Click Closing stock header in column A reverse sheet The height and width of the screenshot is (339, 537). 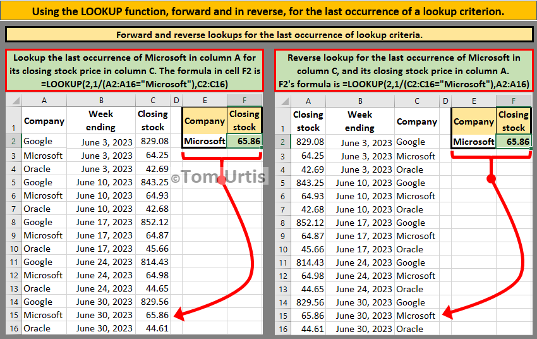point(308,121)
